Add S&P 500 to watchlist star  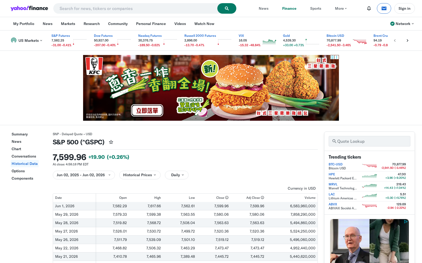[x=111, y=142]
